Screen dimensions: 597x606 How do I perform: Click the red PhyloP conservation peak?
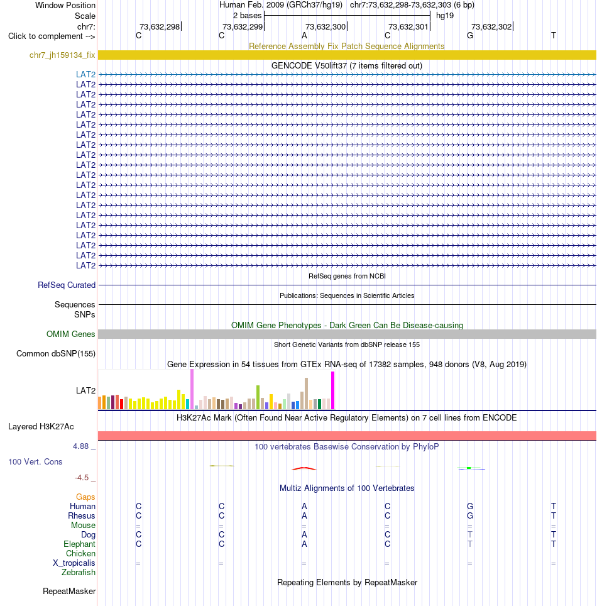pos(304,468)
